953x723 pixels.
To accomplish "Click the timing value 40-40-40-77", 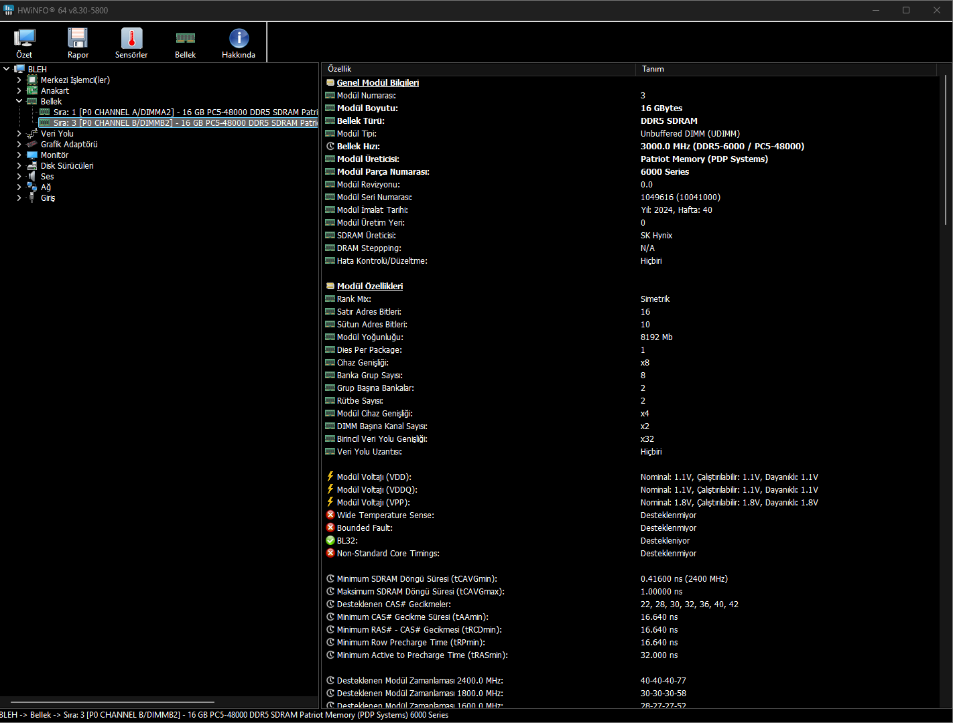I will coord(663,680).
